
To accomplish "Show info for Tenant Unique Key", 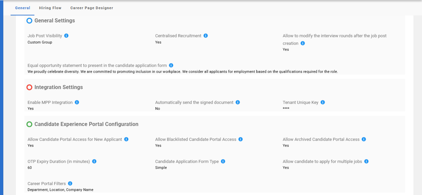I will pos(323,102).
